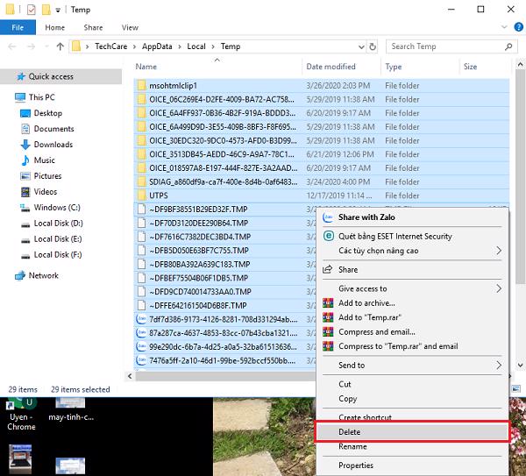
Task: Sort files by Date modified column
Action: pyautogui.click(x=331, y=67)
